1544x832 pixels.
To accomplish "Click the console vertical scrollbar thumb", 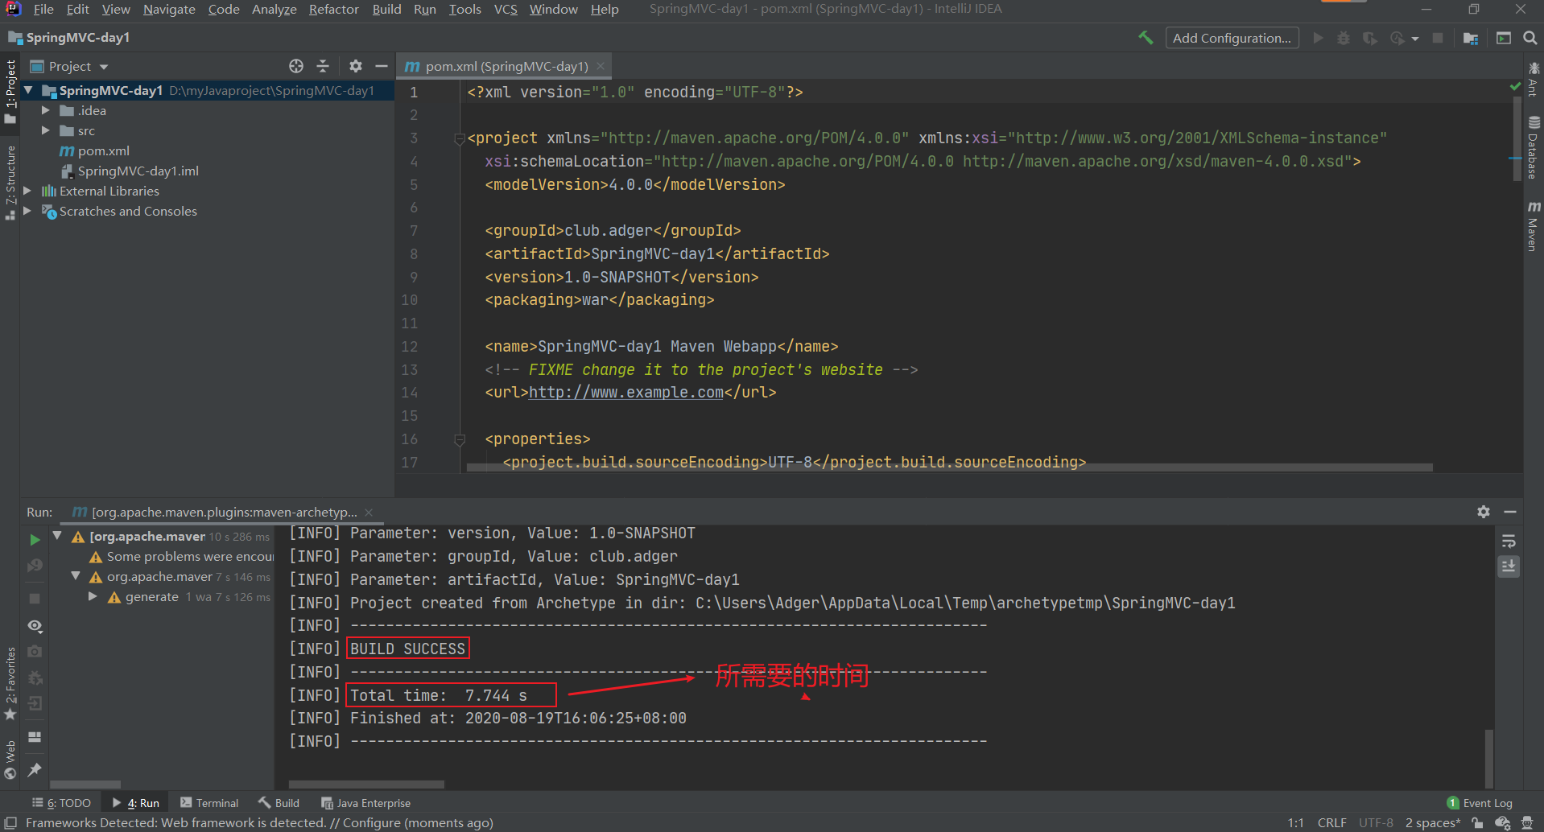I will tap(1489, 759).
